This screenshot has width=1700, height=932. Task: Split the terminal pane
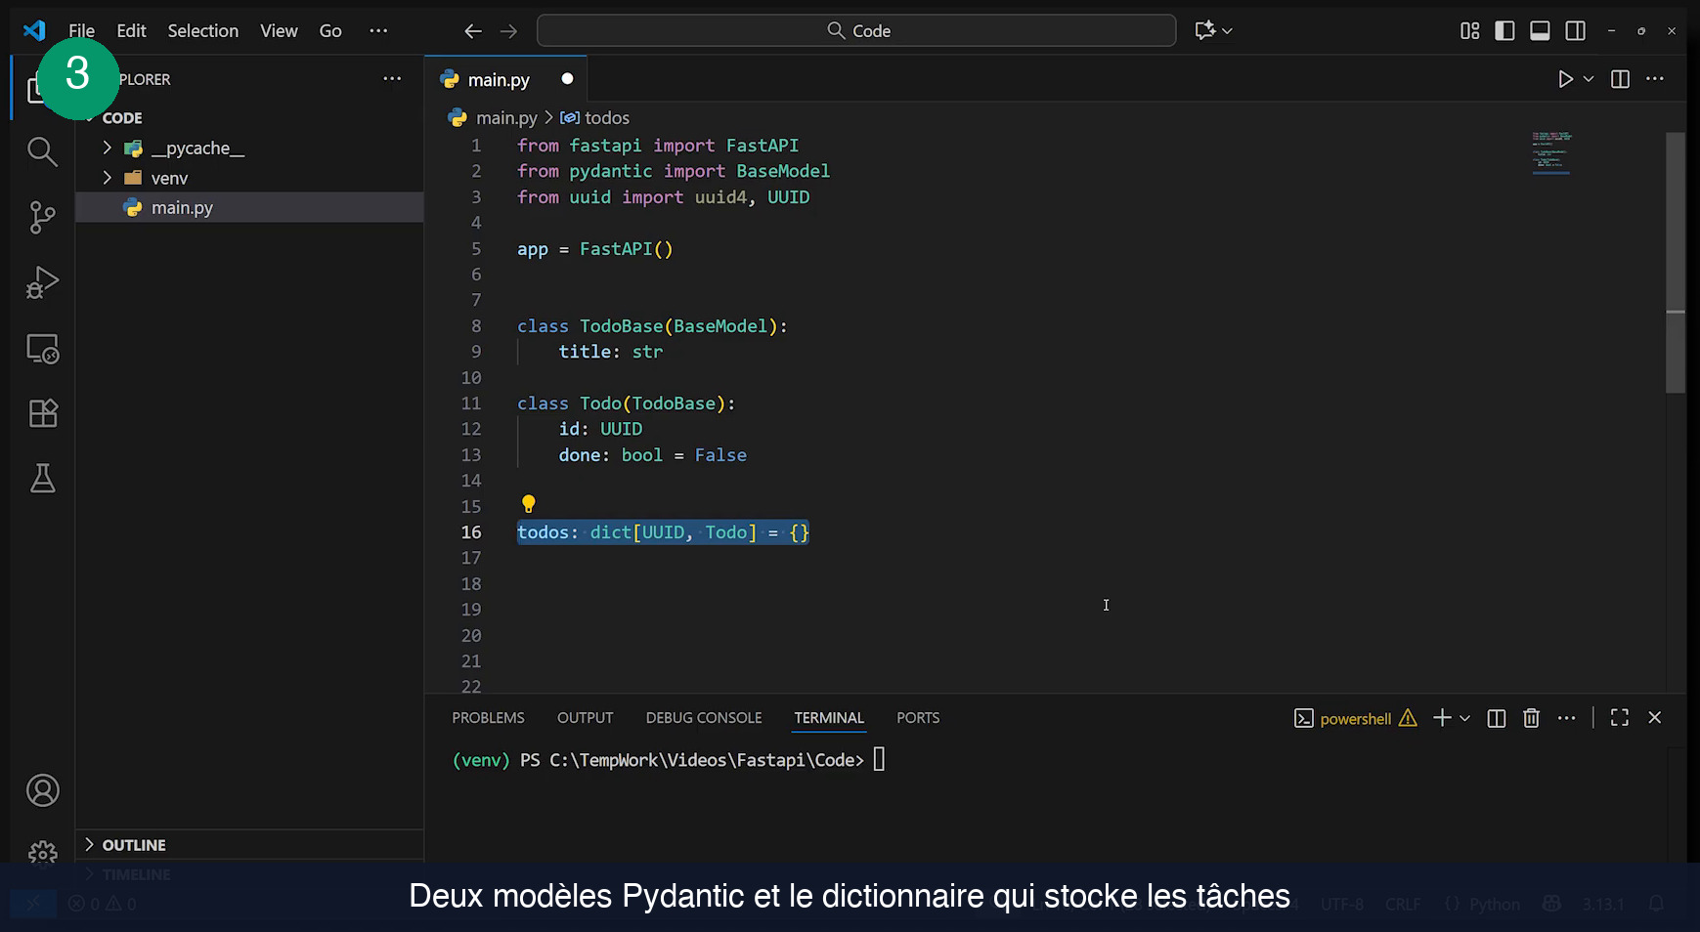[x=1496, y=718]
